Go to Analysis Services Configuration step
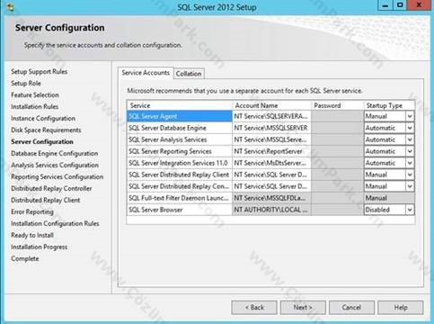Viewport: 434px width, 324px height. point(55,165)
